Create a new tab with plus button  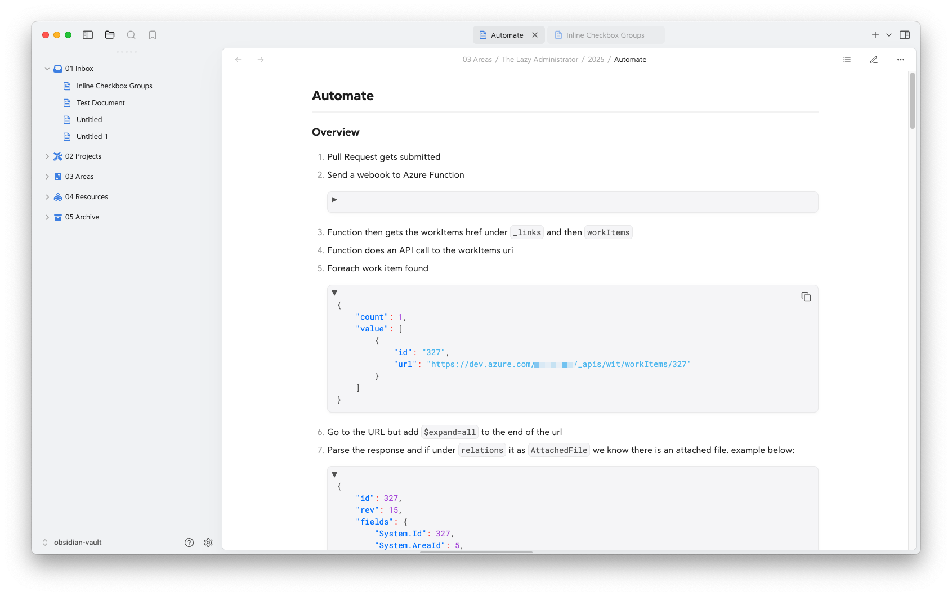coord(875,34)
